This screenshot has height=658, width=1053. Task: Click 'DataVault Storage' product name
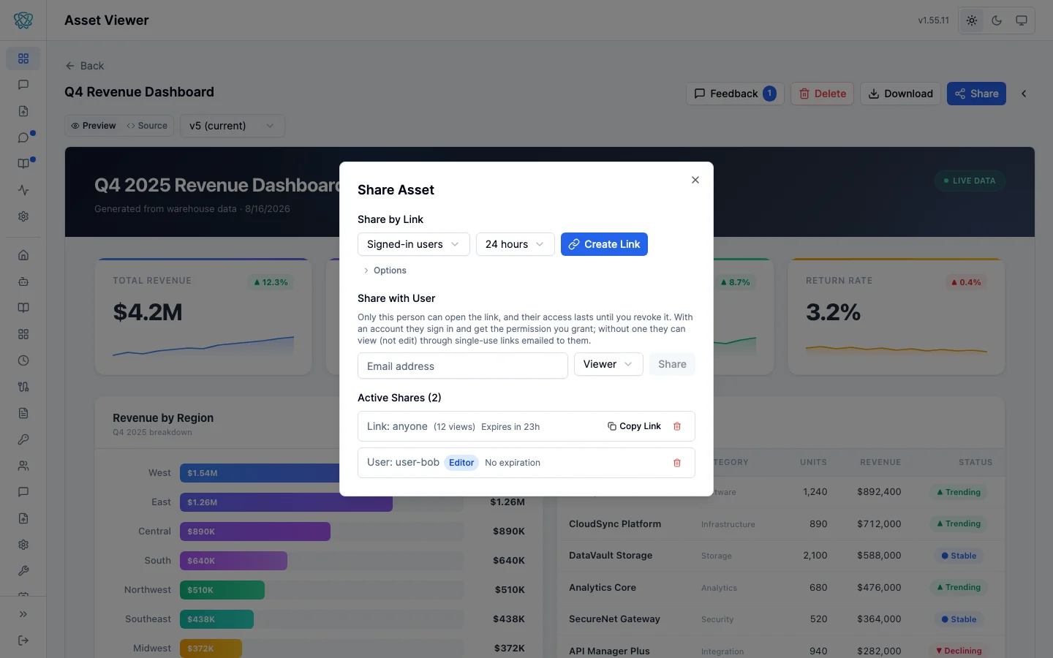point(611,556)
